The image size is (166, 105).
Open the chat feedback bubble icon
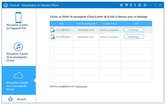tap(140, 5)
